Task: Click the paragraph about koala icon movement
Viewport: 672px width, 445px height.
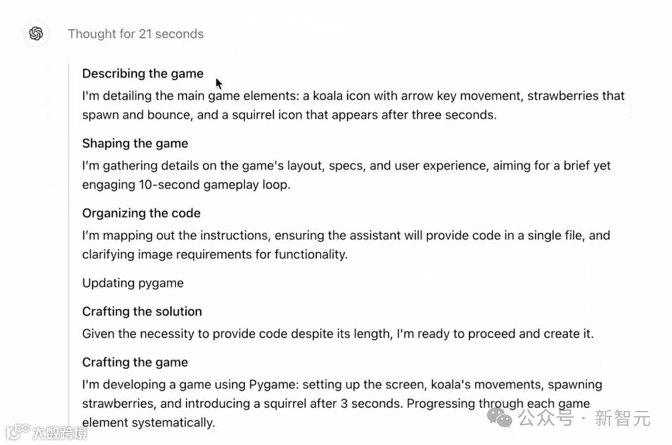Action: pos(353,105)
